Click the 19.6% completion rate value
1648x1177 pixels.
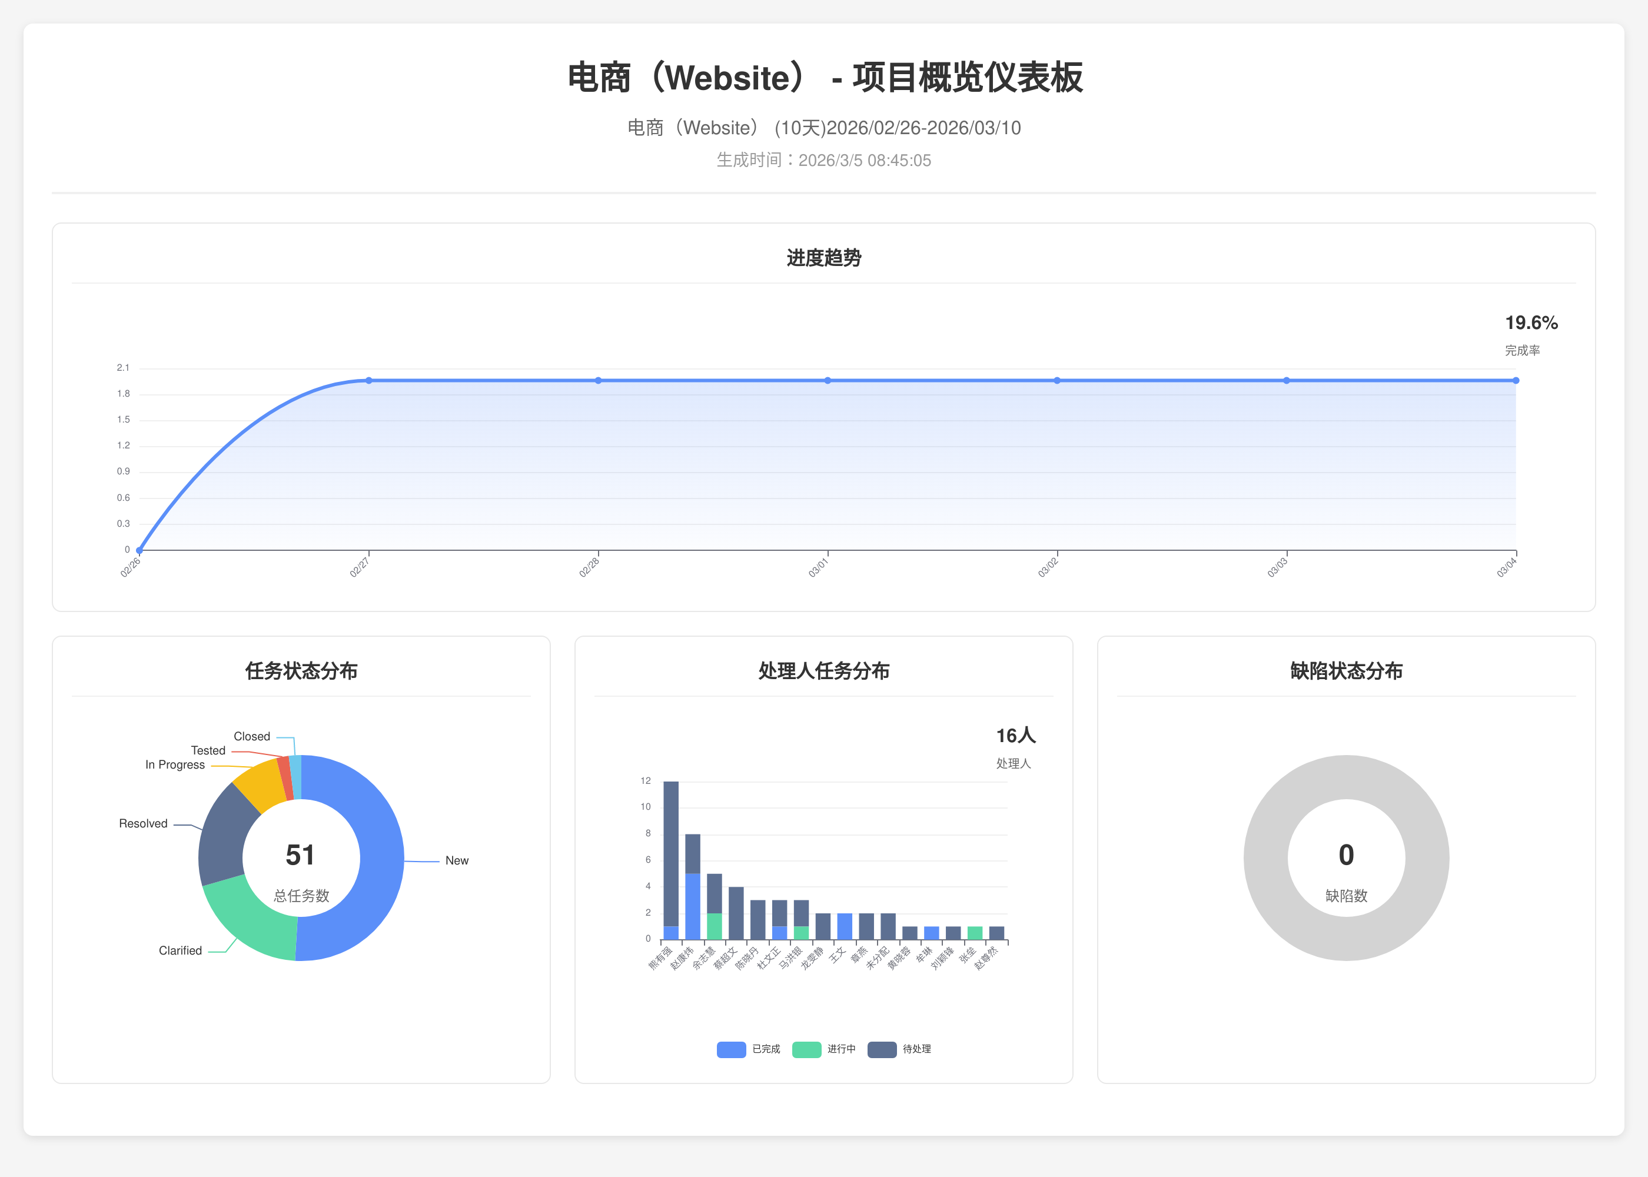pyautogui.click(x=1531, y=322)
